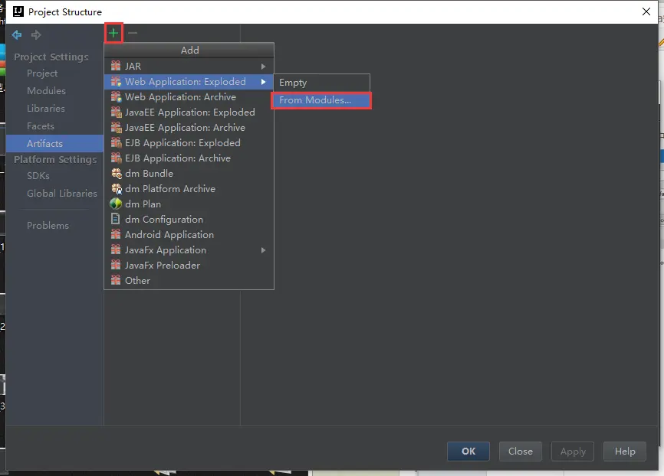This screenshot has width=664, height=476.
Task: Click the Web Application: Exploded icon
Action: 116,81
